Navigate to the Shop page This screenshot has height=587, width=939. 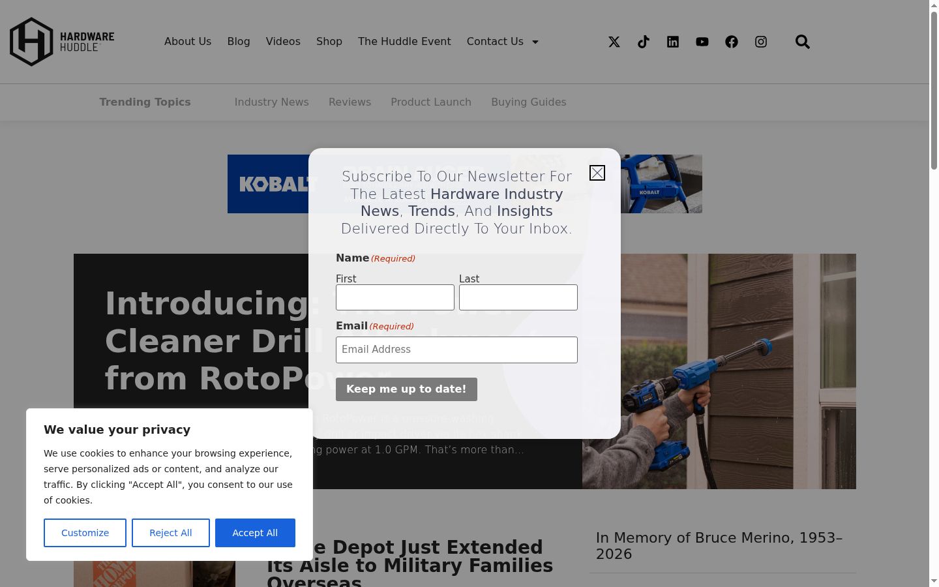click(329, 41)
